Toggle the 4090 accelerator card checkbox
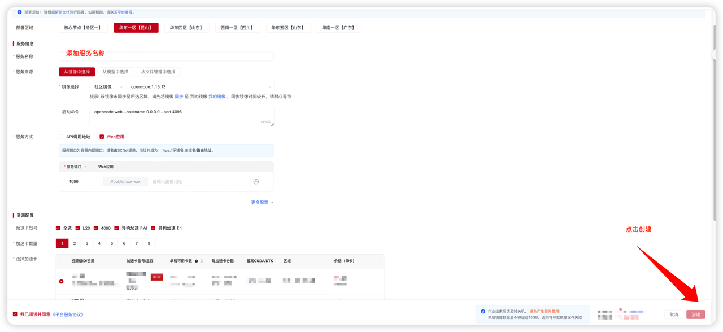Viewport: 723px width, 332px height. tap(96, 228)
